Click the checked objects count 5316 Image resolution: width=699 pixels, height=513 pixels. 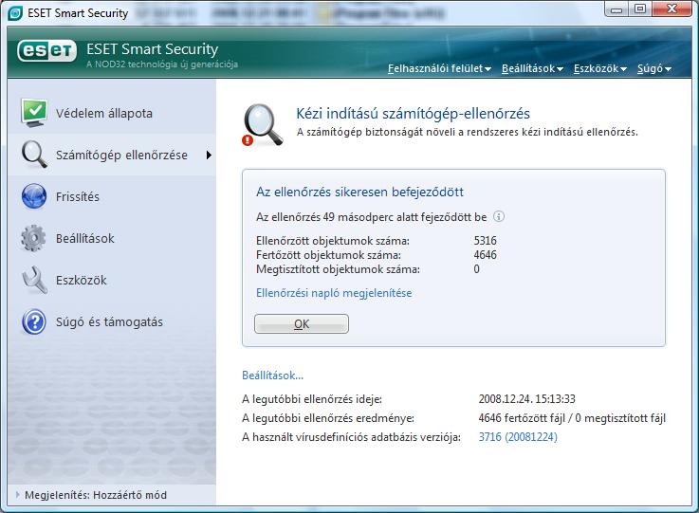click(x=485, y=241)
